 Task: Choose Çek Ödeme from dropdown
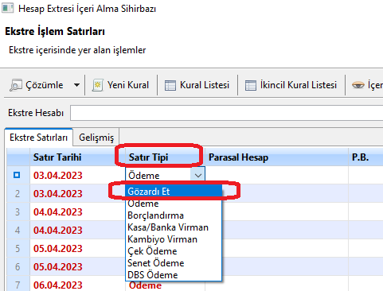click(x=174, y=251)
